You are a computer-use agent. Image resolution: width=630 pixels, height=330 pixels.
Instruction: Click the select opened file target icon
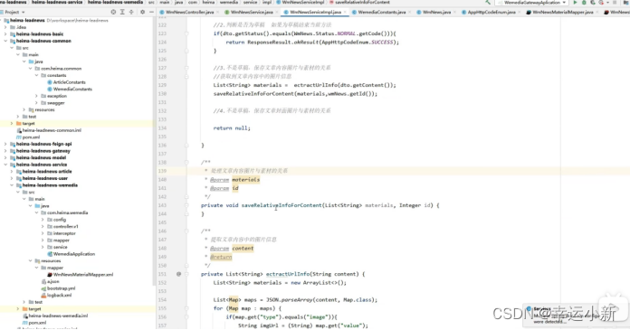(x=113, y=12)
